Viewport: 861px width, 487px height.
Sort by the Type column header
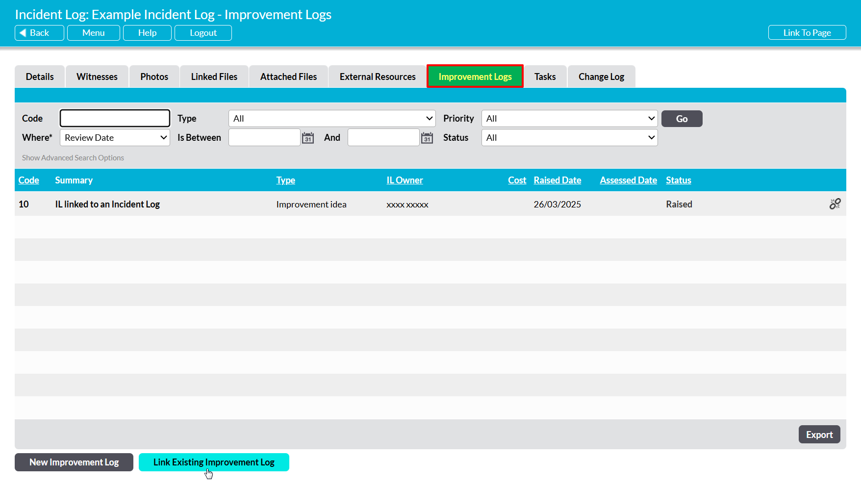point(285,180)
